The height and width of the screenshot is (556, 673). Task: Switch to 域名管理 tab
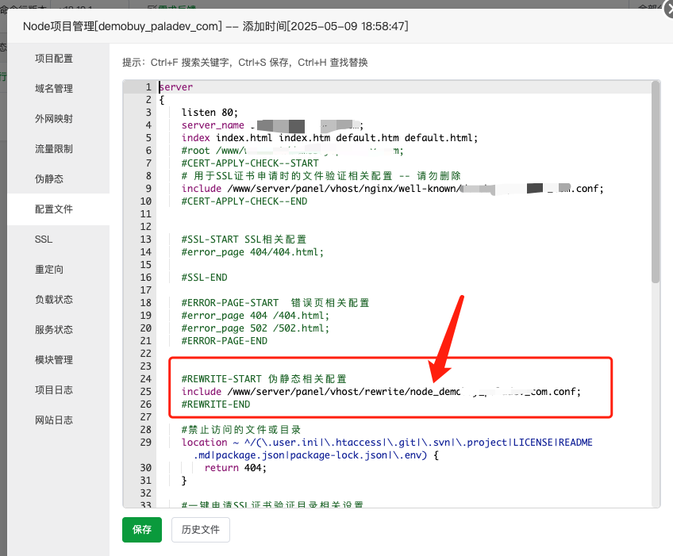[x=54, y=88]
